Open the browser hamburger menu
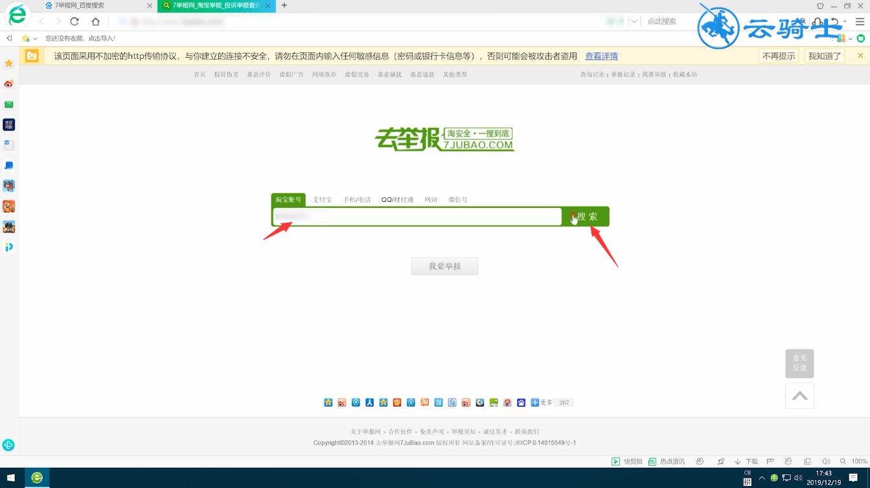870x488 pixels. [860, 21]
